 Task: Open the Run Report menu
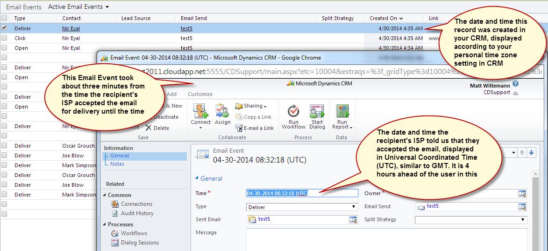click(x=342, y=116)
